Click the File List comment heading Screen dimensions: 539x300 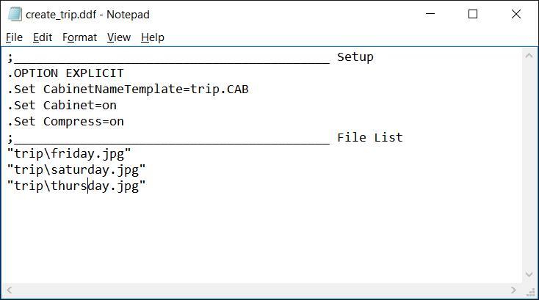point(369,138)
